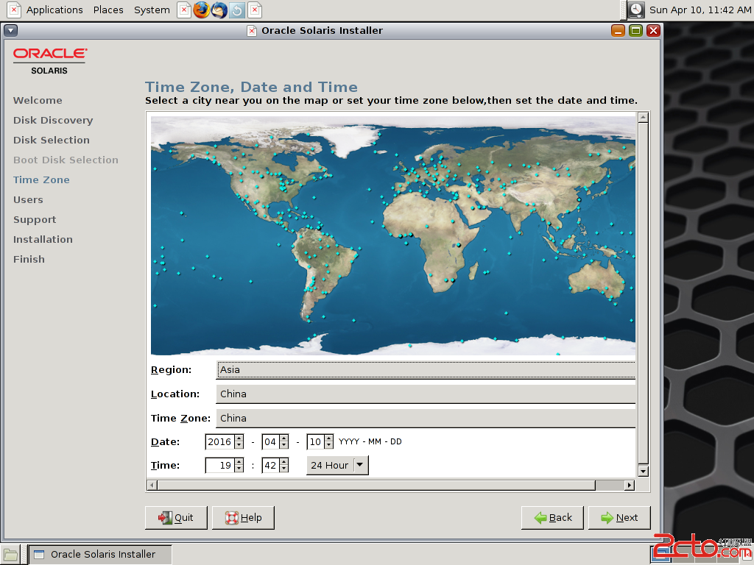The height and width of the screenshot is (565, 754).
Task: Decrease the year with its down arrow
Action: 239,445
